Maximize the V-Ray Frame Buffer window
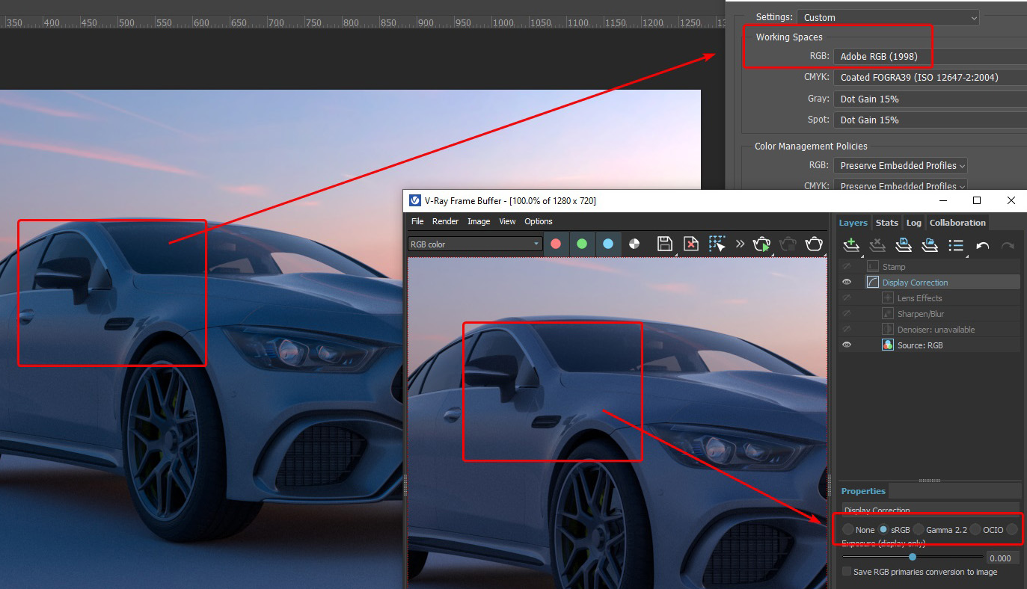 point(977,200)
